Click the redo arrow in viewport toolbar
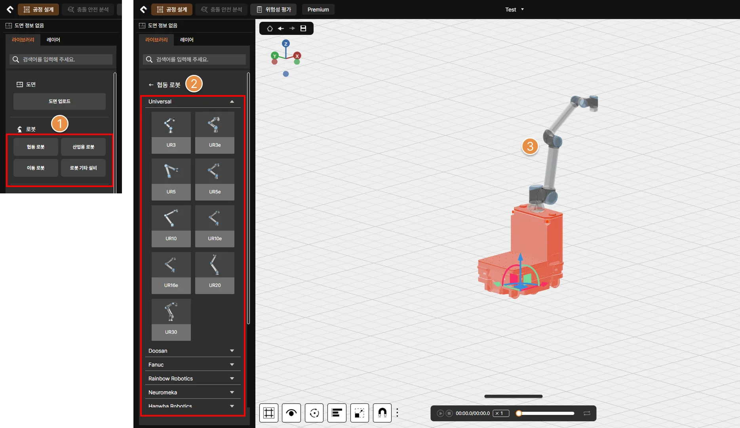Image resolution: width=740 pixels, height=428 pixels. pos(292,29)
